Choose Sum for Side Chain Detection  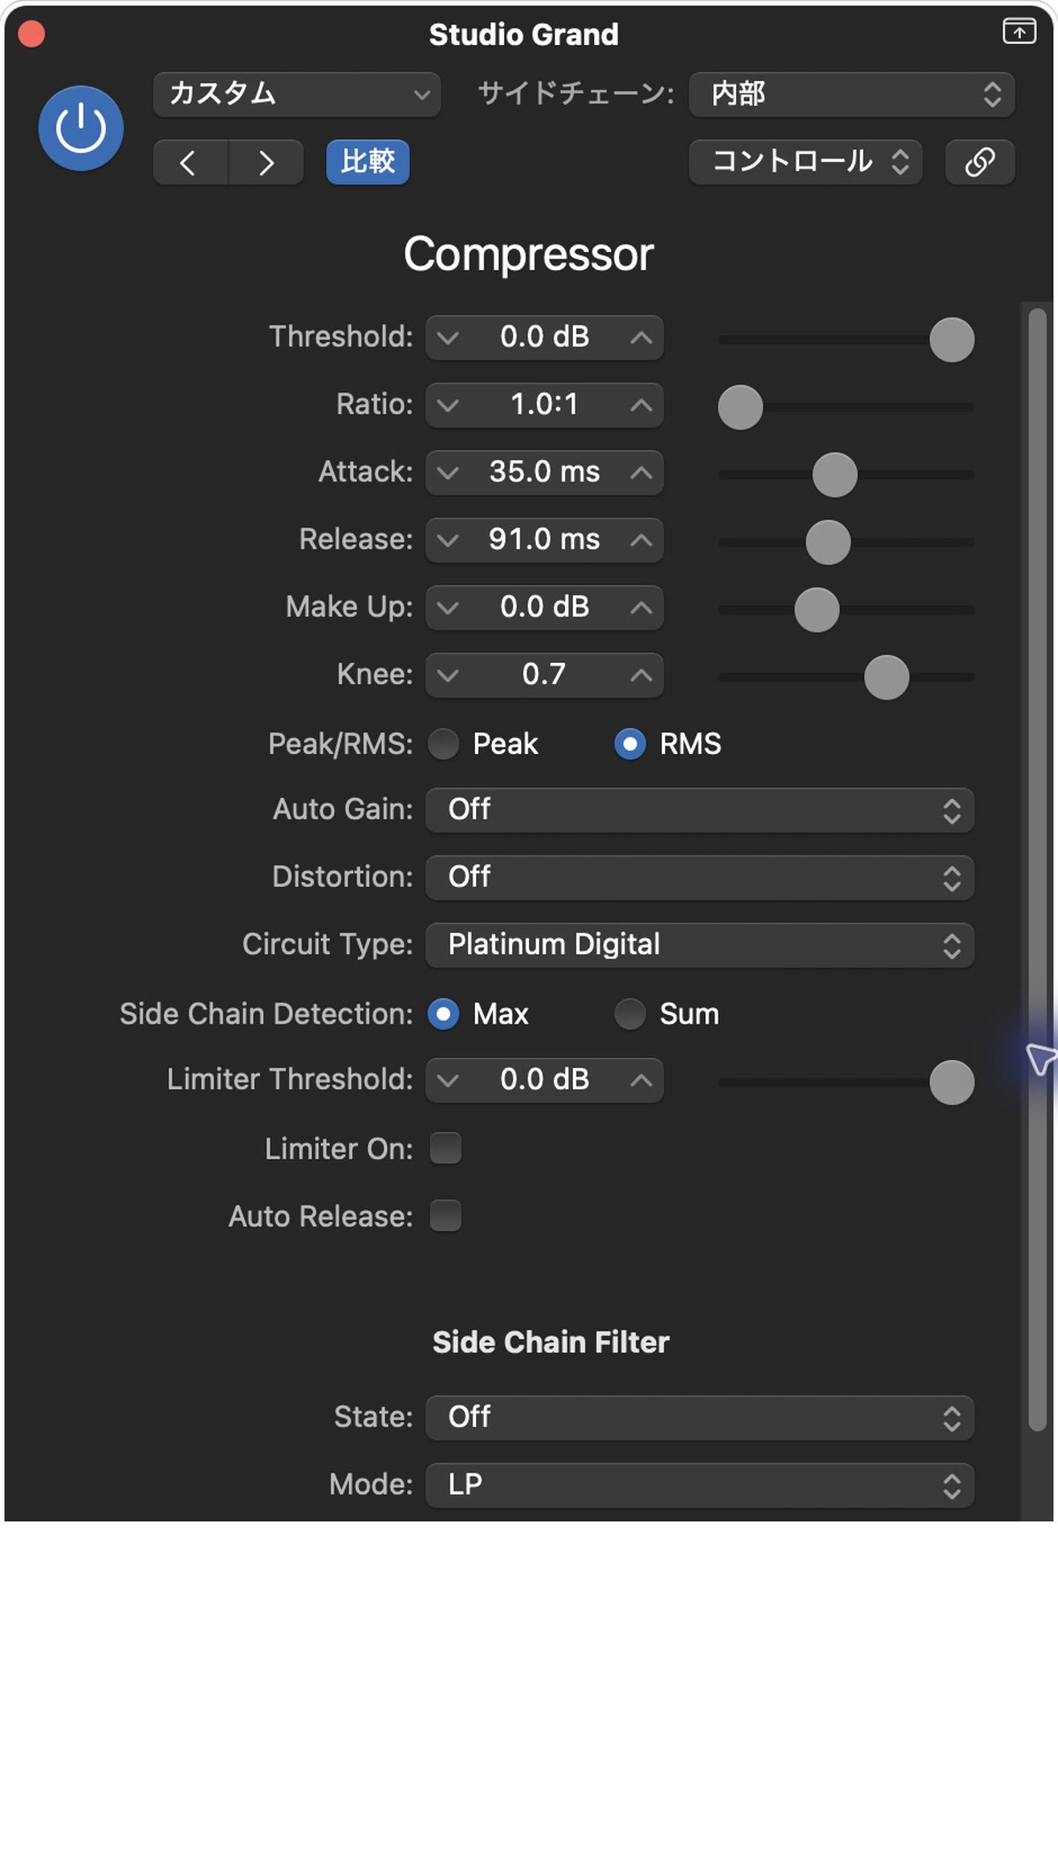(x=630, y=1014)
